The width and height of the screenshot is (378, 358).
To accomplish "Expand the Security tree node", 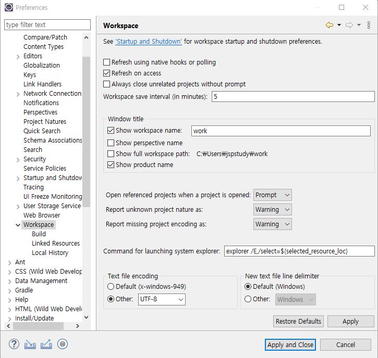I will click(18, 160).
